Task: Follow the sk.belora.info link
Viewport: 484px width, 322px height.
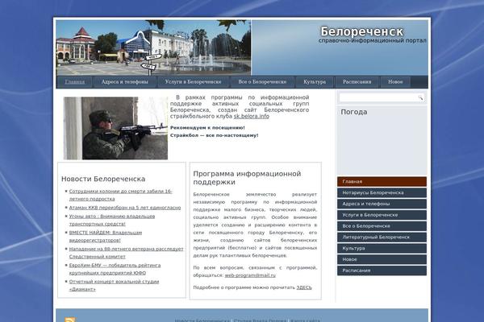Action: point(251,117)
